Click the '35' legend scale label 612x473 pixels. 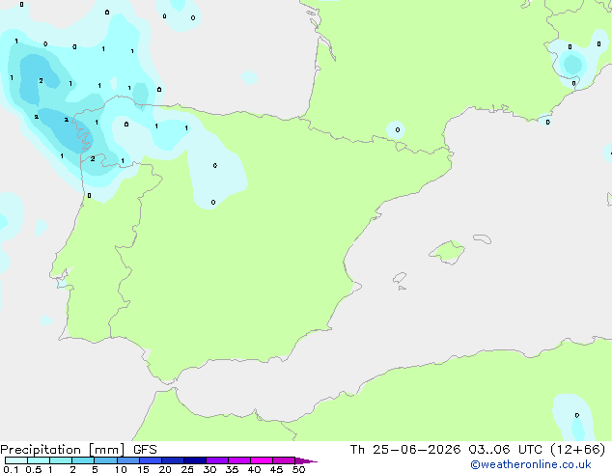click(x=232, y=469)
